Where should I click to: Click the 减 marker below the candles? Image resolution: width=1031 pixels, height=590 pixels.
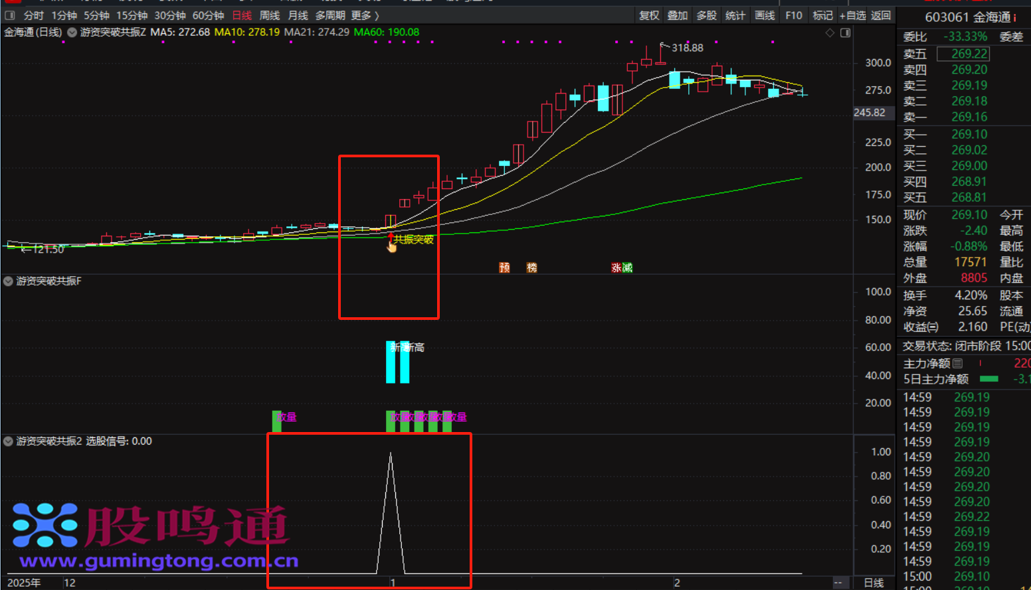click(627, 267)
